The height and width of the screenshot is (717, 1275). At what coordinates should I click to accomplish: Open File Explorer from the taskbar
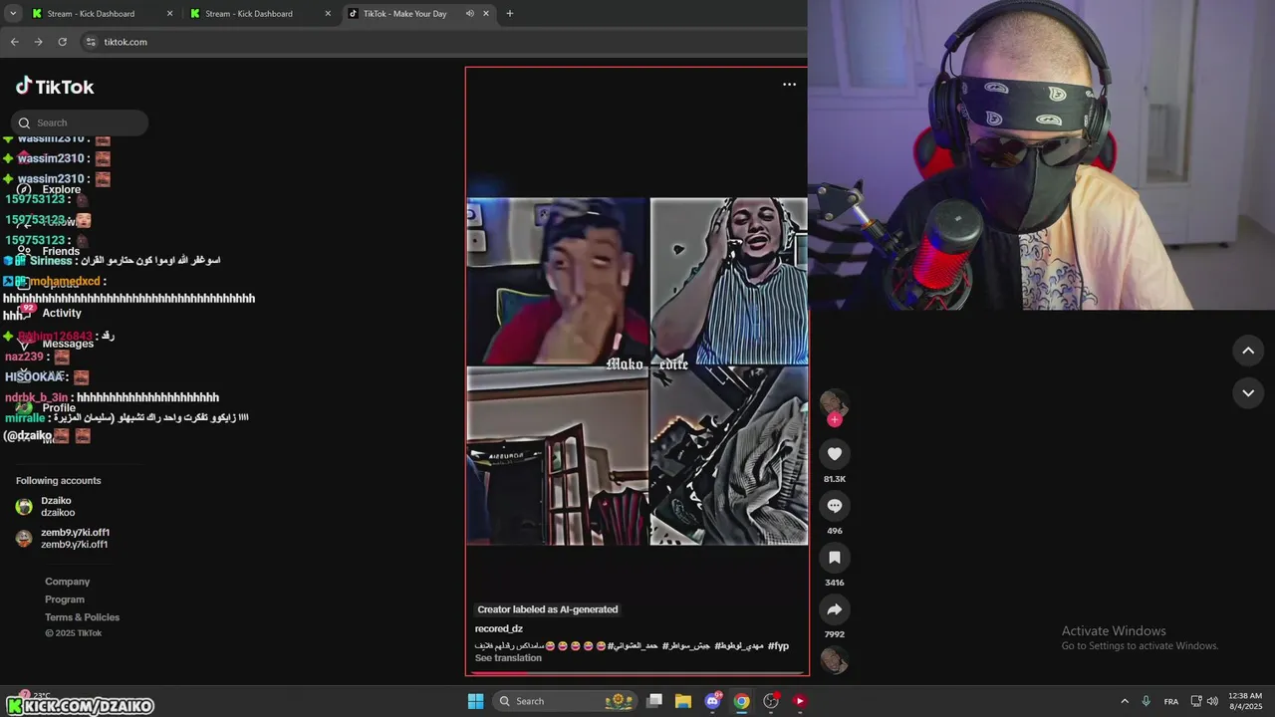pos(683,701)
